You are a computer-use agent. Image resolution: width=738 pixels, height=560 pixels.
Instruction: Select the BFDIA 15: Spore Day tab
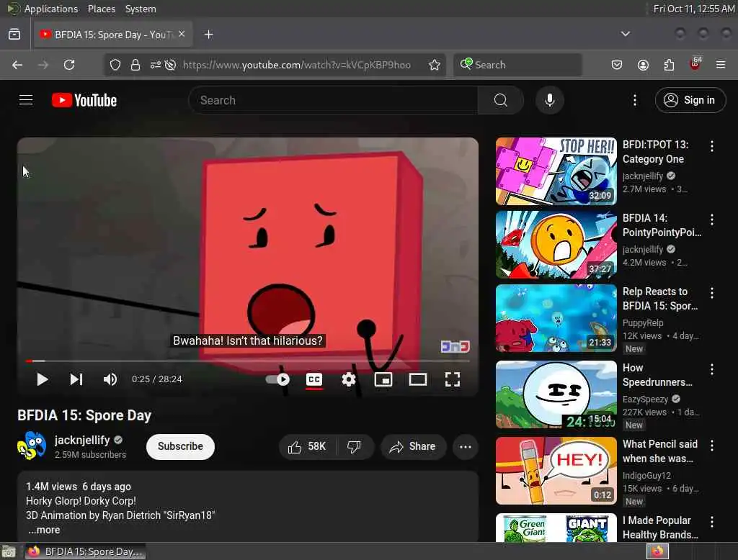(113, 35)
